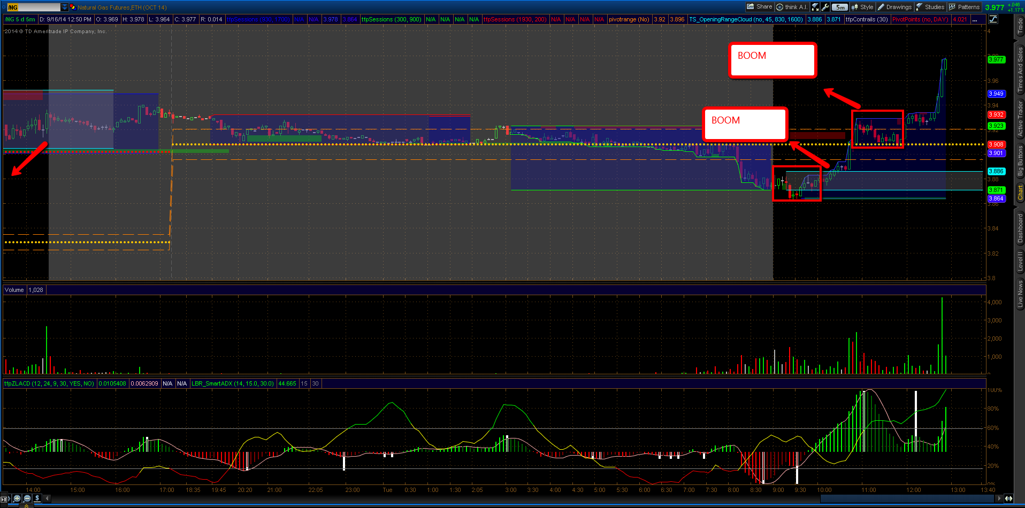
Task: Click the small circle left of symbol box
Action: point(3,7)
